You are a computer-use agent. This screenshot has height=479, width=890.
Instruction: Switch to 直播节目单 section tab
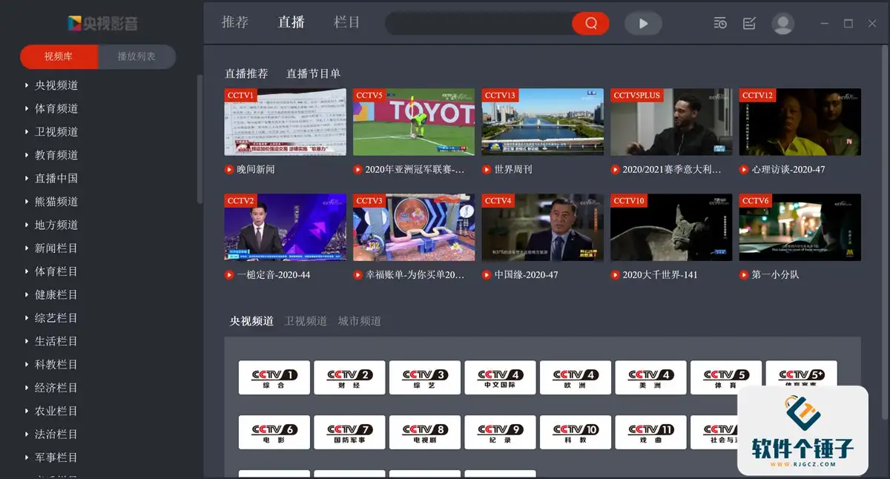[x=314, y=73]
